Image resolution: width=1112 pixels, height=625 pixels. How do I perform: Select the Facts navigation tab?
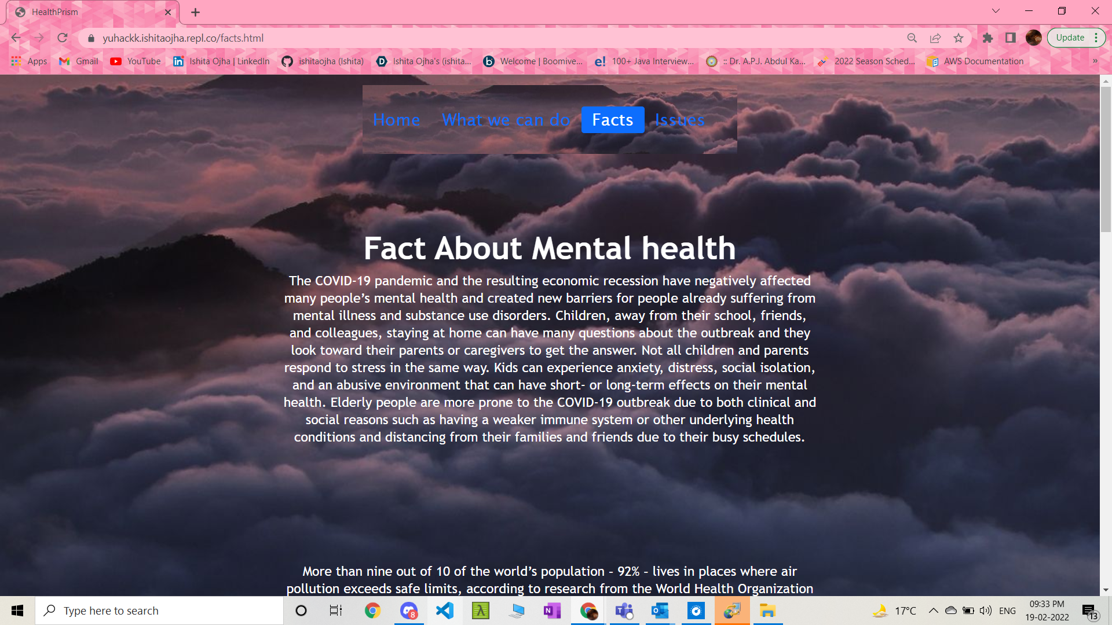[x=612, y=120]
